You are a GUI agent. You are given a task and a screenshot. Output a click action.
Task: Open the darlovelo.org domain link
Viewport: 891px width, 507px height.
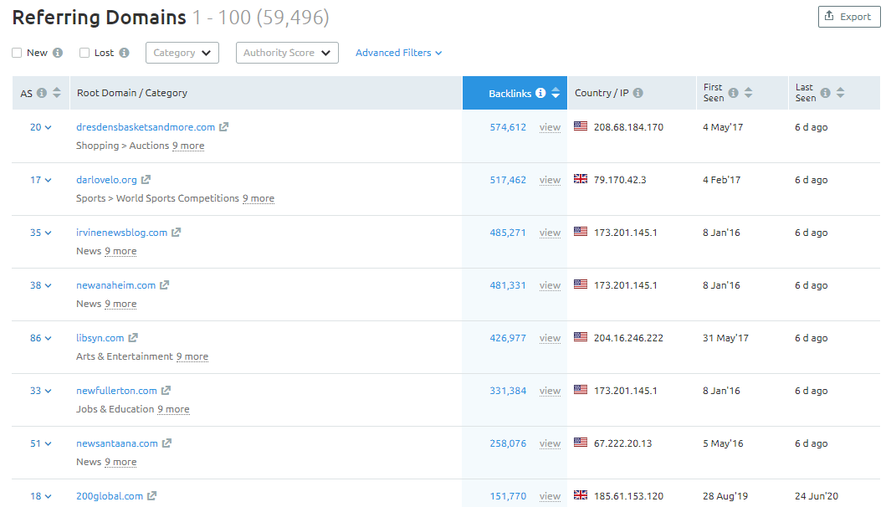point(106,180)
